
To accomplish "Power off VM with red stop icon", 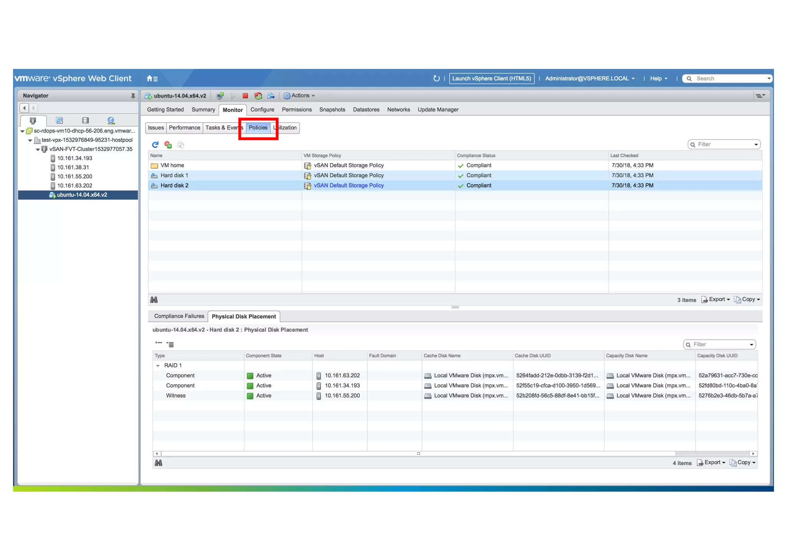I will point(245,96).
